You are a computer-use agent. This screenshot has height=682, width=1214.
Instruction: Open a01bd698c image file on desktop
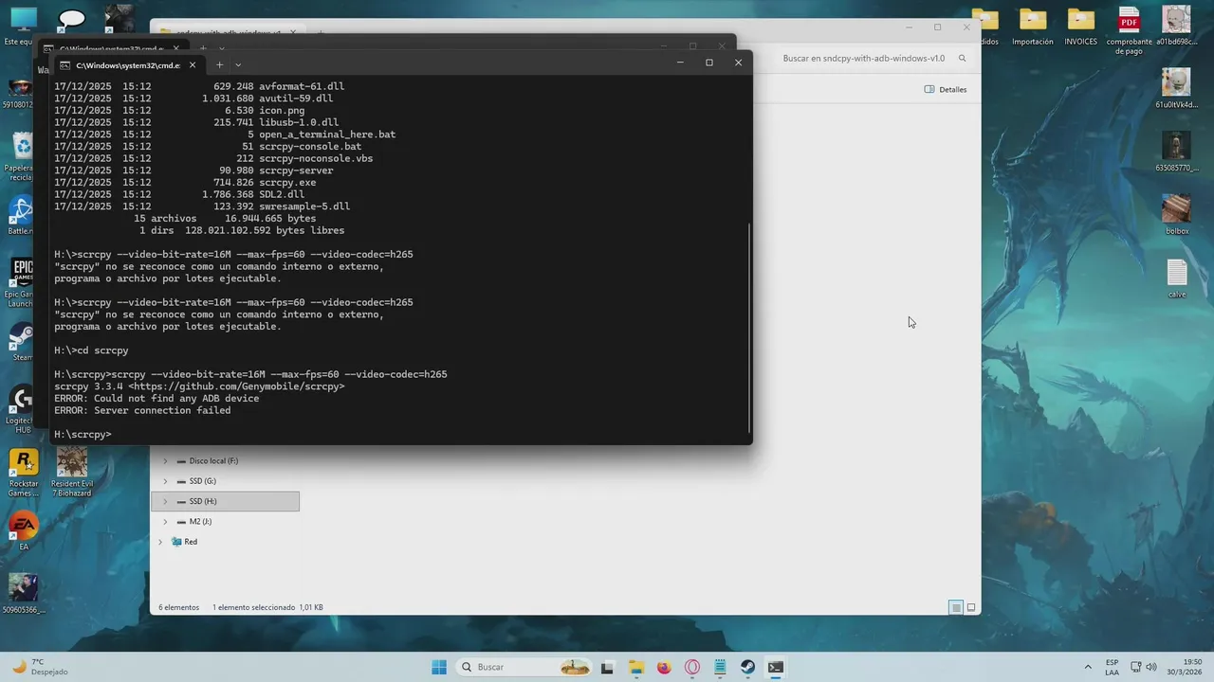tap(1176, 27)
